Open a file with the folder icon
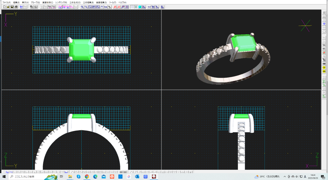Screen dimensions: 328x180 click(x=8, y=7)
